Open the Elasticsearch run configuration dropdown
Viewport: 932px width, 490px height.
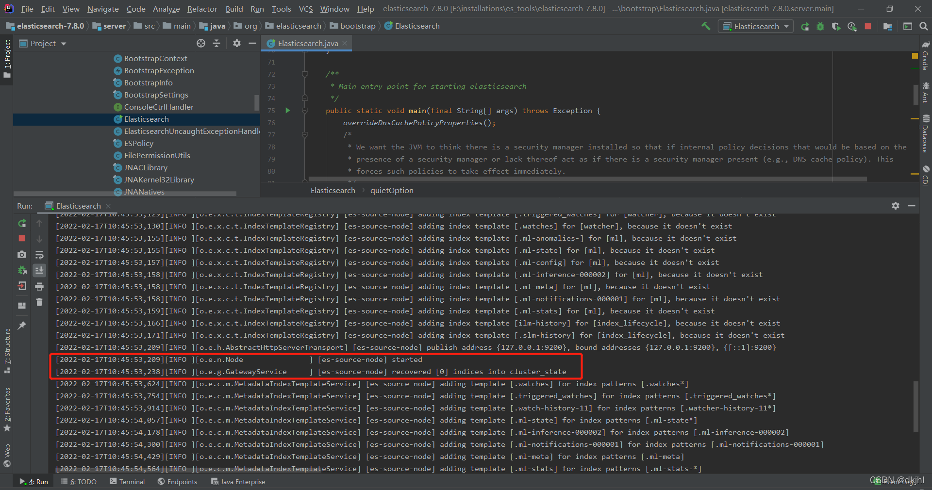click(756, 26)
